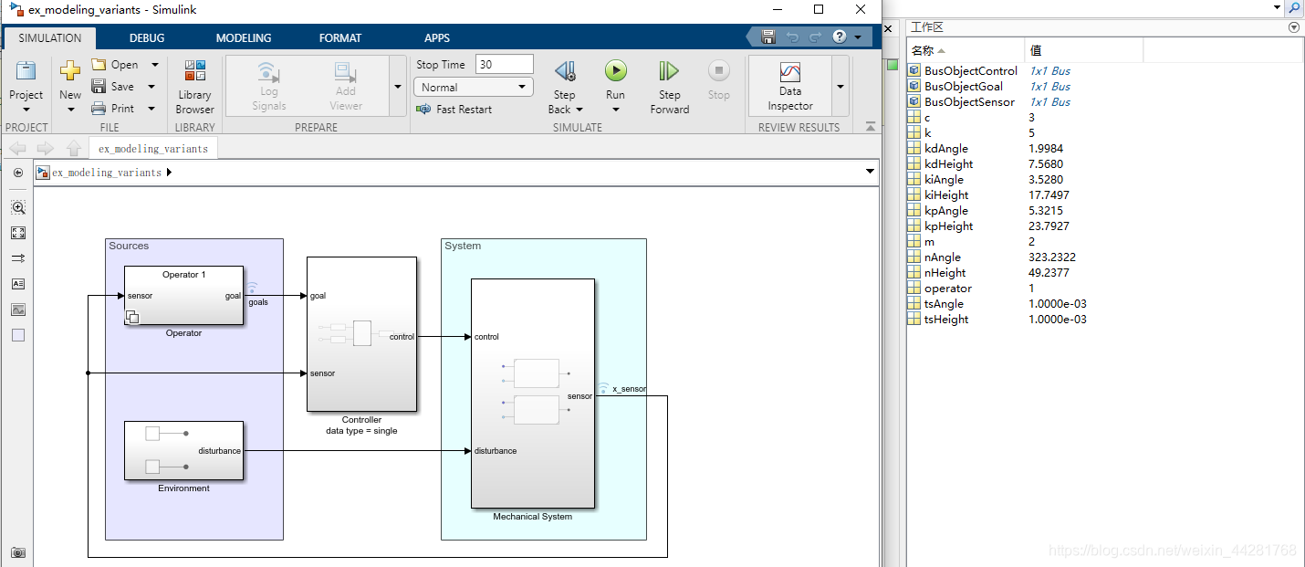
Task: Click the redo arrow in quick access
Action: pos(815,37)
